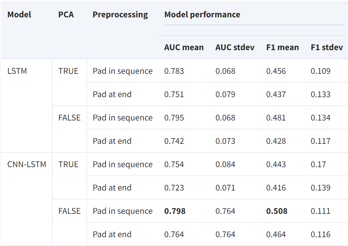Click the F1 mean subheader
Image resolution: width=348 pixels, height=246 pixels.
[x=282, y=47]
